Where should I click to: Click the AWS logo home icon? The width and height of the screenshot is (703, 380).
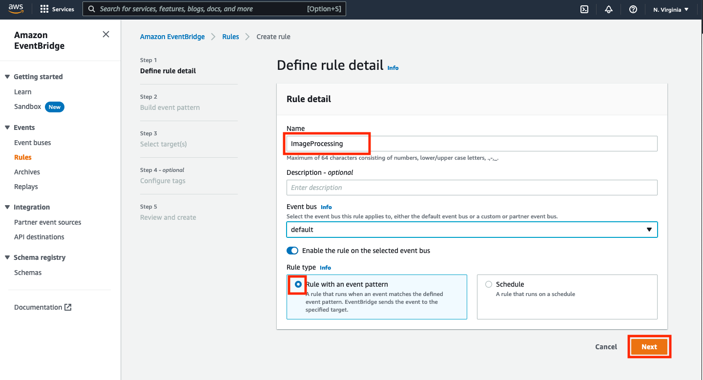[16, 9]
